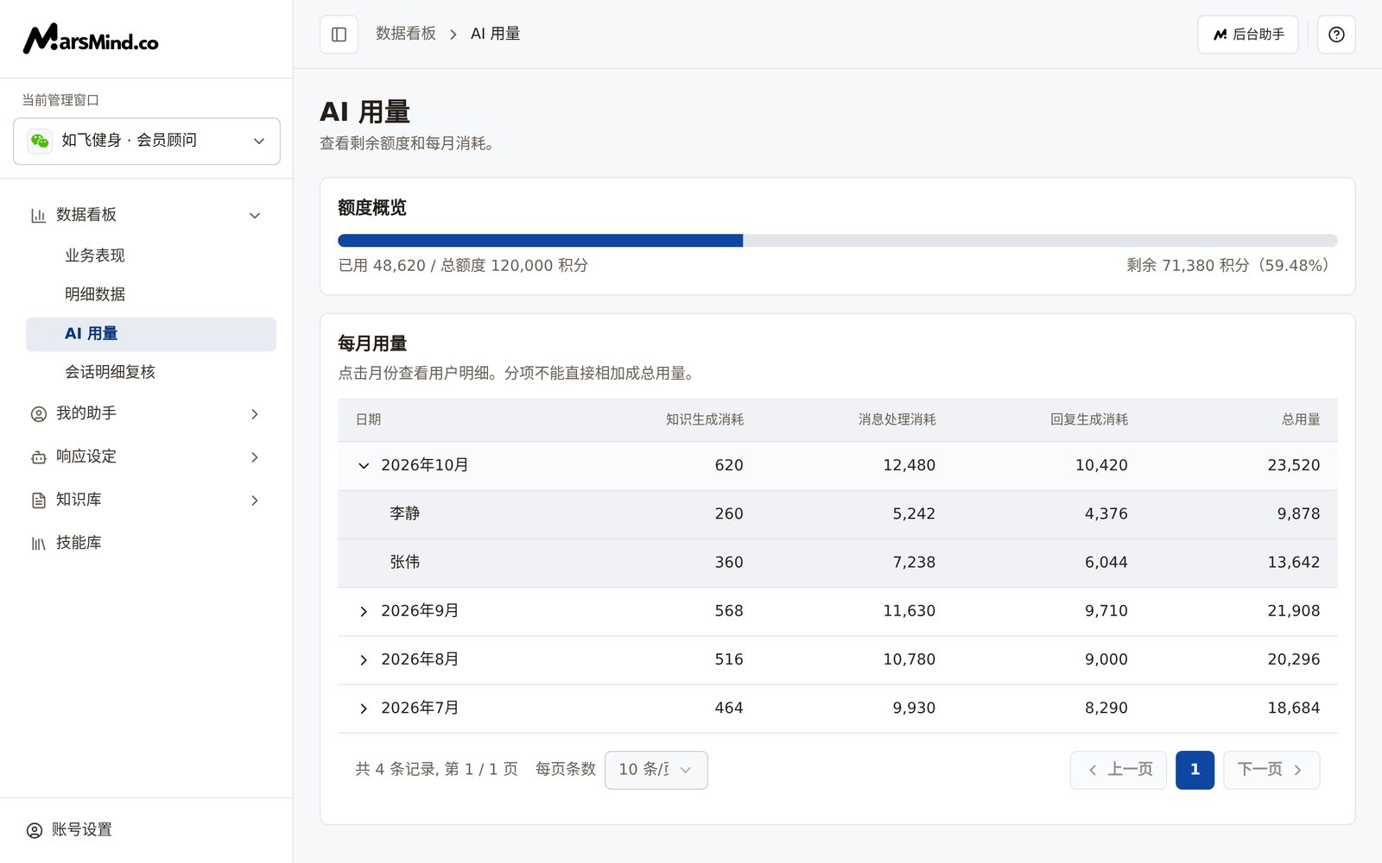This screenshot has height=863, width=1382.
Task: Expand the 知识库 section chevron
Action: pyautogui.click(x=255, y=501)
